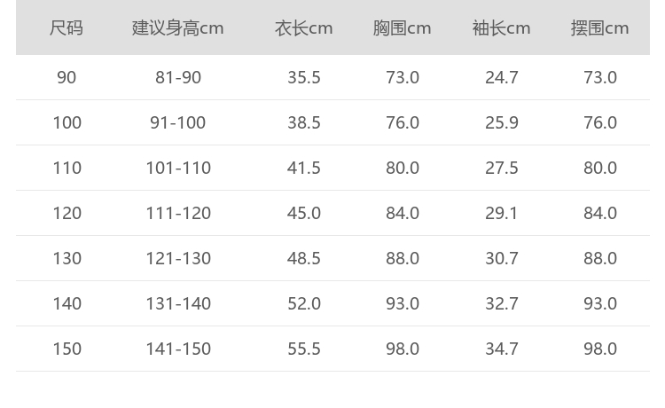Select size 90 in the size column

[66, 77]
